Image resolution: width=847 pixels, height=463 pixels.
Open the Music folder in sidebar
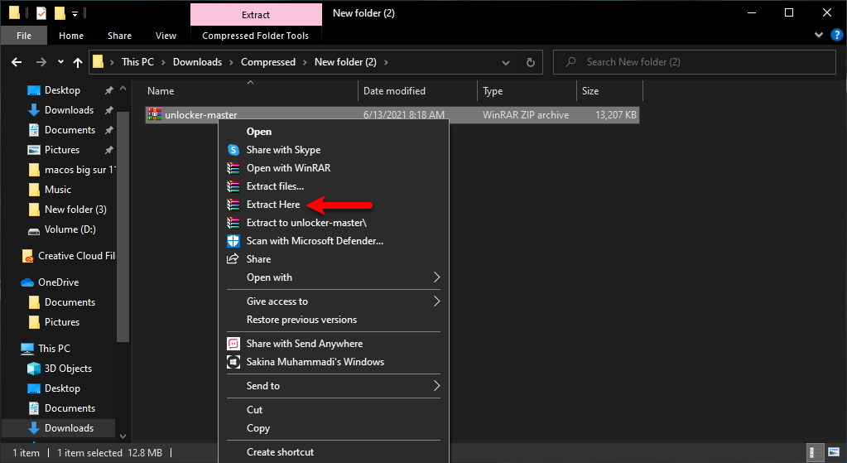[49, 190]
